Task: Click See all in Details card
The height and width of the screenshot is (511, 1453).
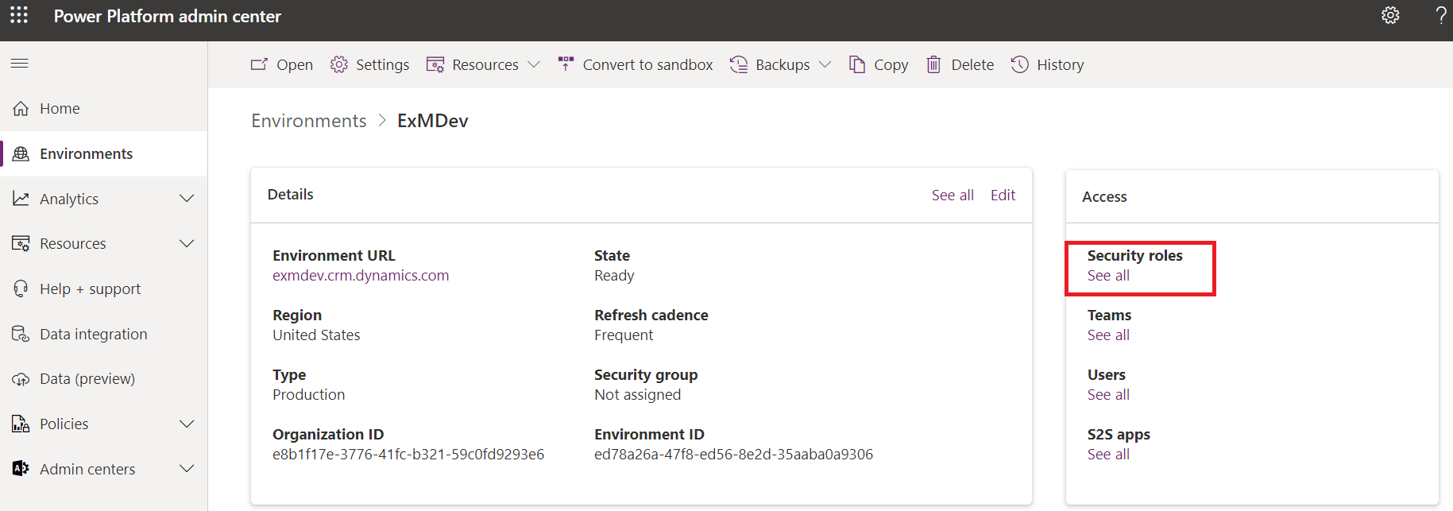Action: pyautogui.click(x=953, y=195)
